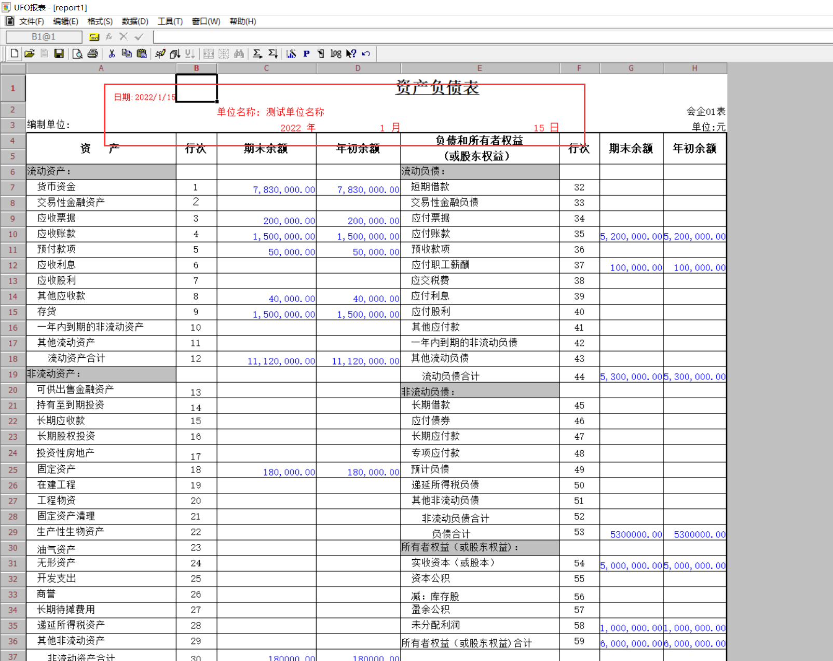Viewport: 833px width, 661px height.
Task: Click the binoculars find icon
Action: point(239,53)
